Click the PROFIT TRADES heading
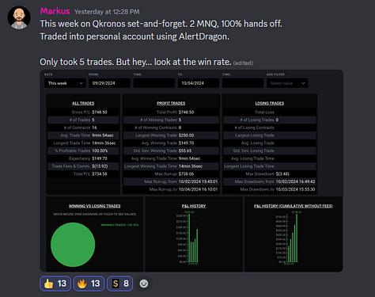Viewport: 375px width, 297px height. [171, 103]
